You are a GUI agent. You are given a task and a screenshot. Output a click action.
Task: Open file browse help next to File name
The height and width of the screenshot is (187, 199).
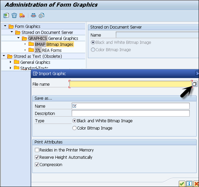195,84
